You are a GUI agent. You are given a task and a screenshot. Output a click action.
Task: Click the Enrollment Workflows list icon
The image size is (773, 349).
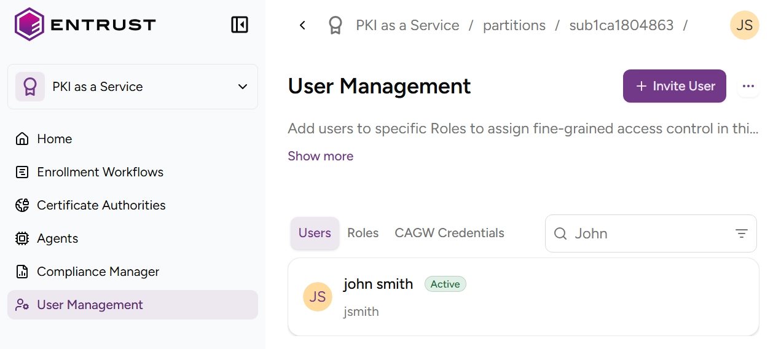point(22,172)
